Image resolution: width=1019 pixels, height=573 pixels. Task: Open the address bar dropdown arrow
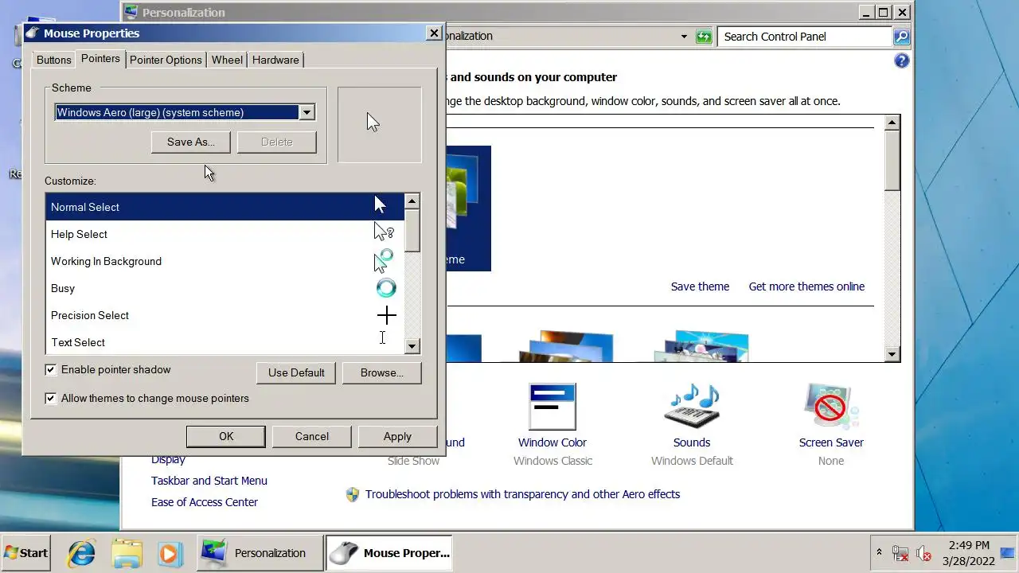click(684, 37)
